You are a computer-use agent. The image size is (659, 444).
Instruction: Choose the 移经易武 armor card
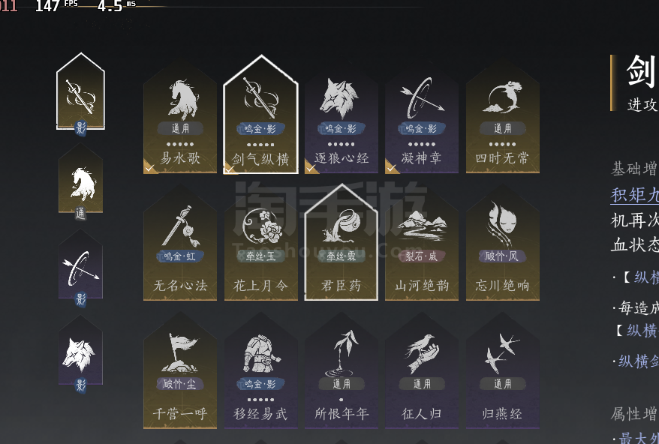[261, 371]
